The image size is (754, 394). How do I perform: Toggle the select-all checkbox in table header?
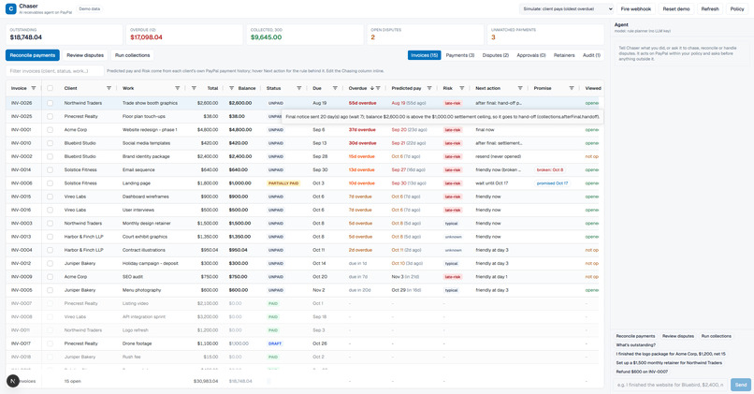click(x=50, y=88)
